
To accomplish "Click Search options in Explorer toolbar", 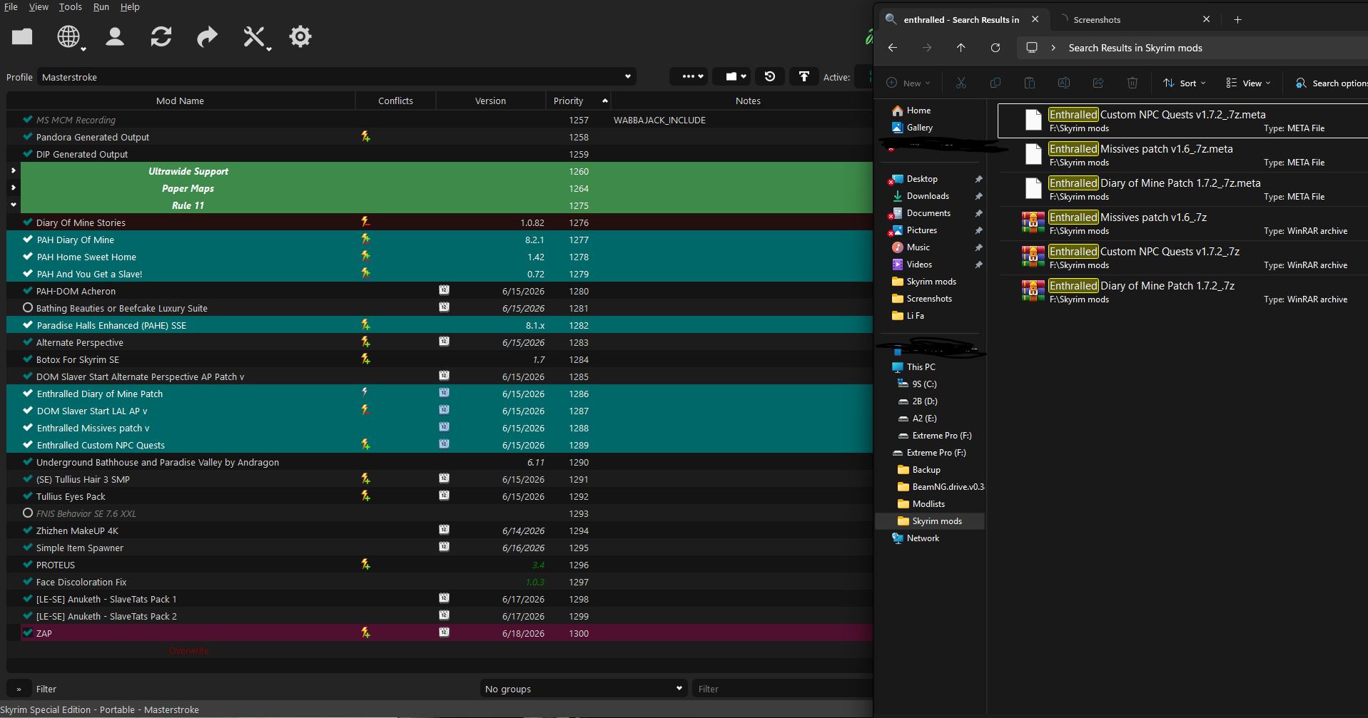I will pos(1331,83).
